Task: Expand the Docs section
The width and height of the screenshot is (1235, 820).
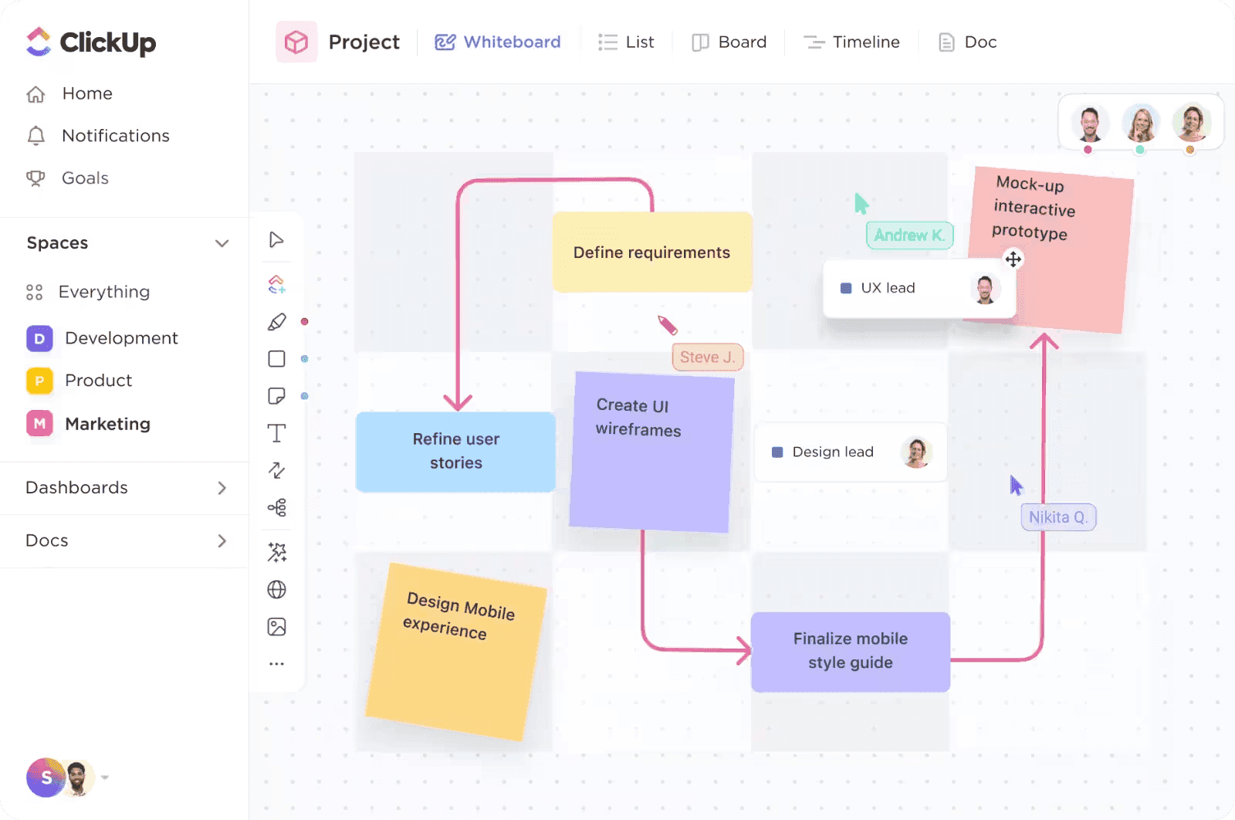Action: click(x=222, y=540)
